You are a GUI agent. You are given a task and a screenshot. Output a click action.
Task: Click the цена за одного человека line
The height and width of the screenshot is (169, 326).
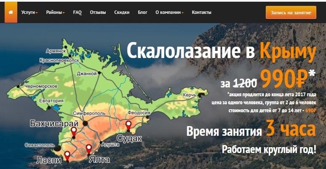[x=264, y=103]
